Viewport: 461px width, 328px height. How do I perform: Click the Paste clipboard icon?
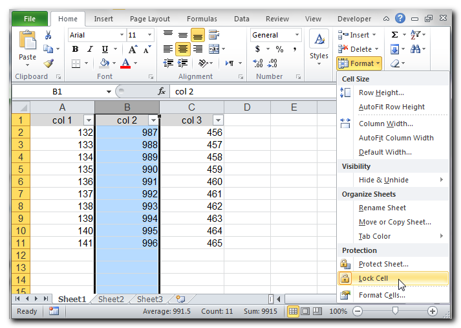click(x=27, y=42)
